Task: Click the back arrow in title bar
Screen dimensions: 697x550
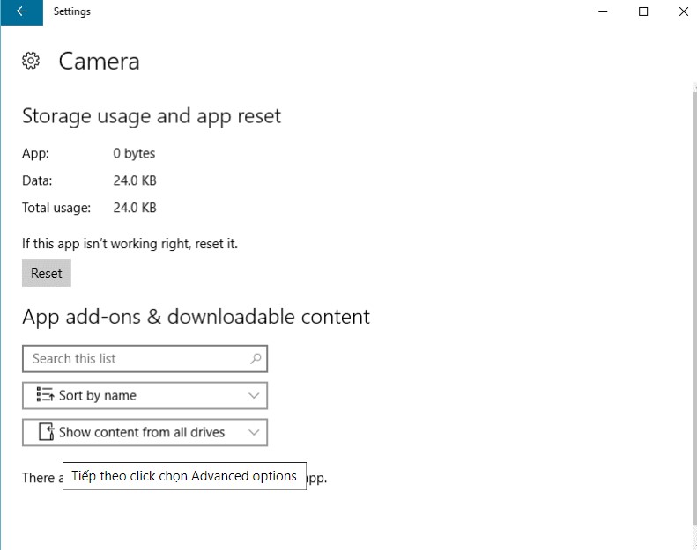Action: click(21, 11)
